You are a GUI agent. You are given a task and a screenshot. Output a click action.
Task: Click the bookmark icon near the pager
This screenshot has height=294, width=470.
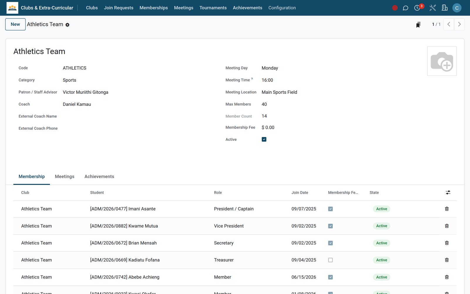pyautogui.click(x=418, y=24)
